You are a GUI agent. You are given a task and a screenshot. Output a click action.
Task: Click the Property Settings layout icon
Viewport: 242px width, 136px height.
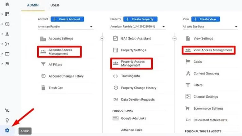tap(115, 50)
